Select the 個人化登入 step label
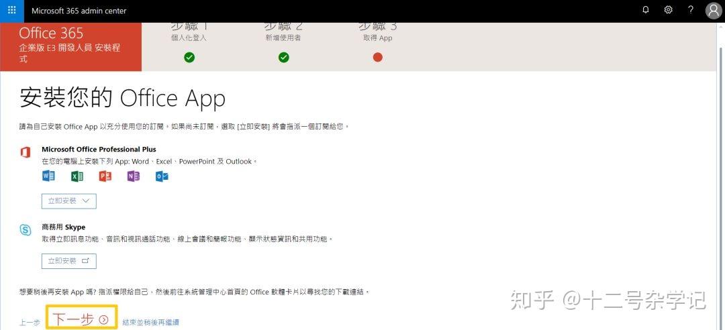This screenshot has height=330, width=725. (189, 38)
